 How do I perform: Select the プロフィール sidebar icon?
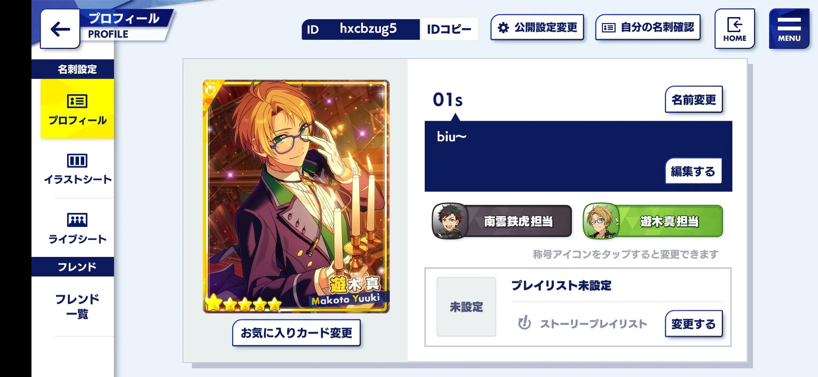point(77,101)
